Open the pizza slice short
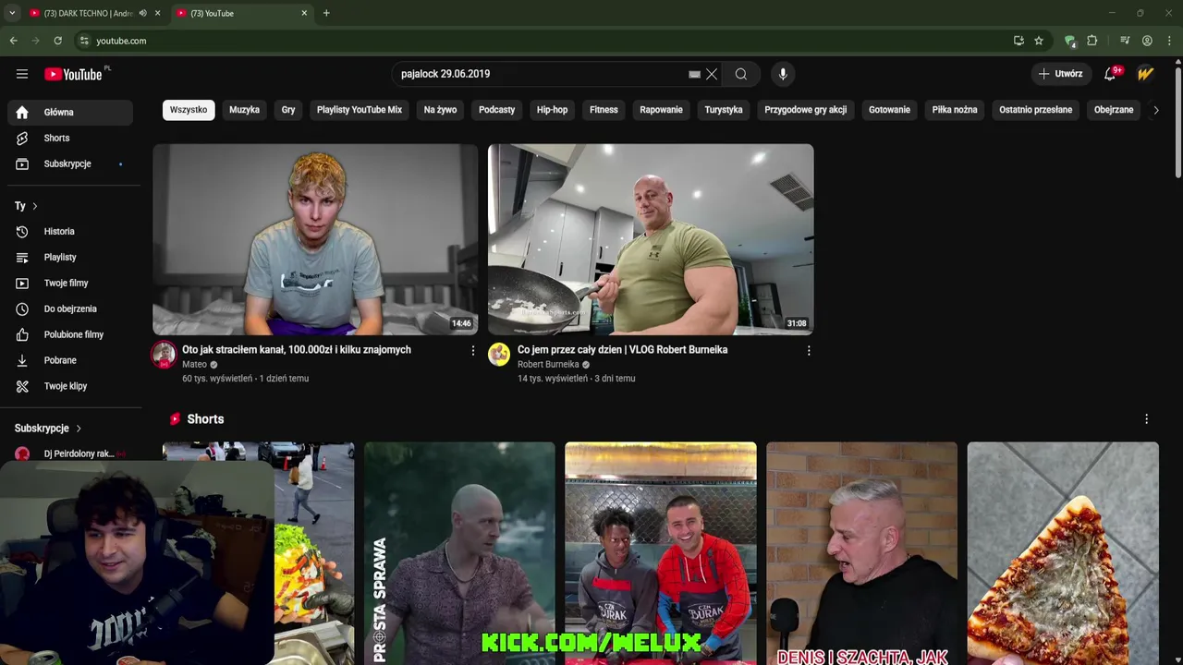 pos(1063,553)
